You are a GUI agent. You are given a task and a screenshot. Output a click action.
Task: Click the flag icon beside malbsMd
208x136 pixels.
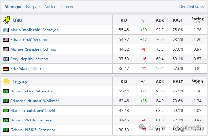(5, 30)
